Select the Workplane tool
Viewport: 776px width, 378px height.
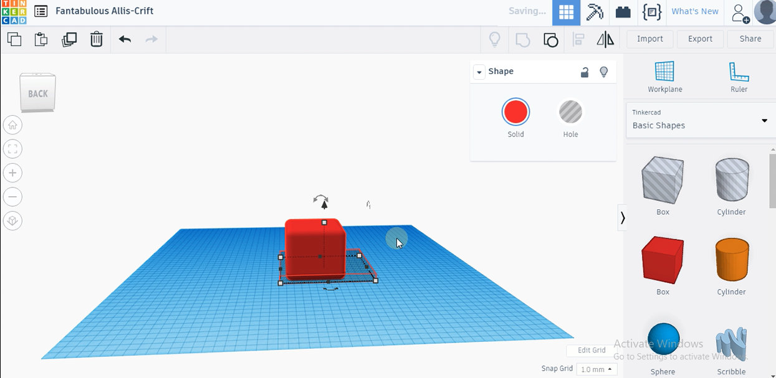[x=664, y=77]
